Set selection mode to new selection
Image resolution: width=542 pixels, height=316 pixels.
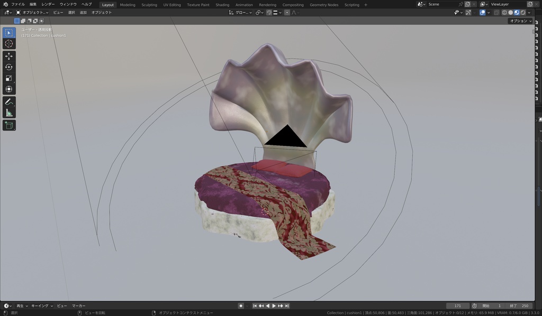click(x=16, y=21)
